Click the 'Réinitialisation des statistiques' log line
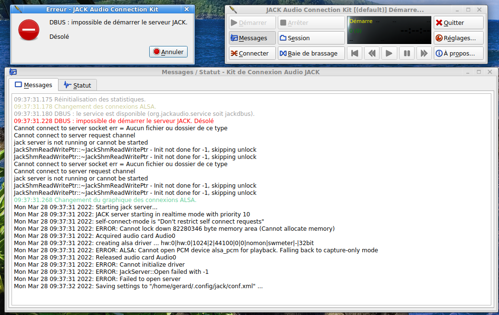 point(80,100)
